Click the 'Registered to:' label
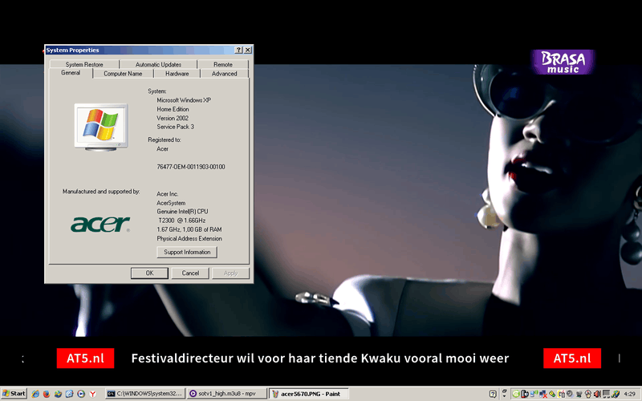This screenshot has height=401, width=642. coord(165,140)
